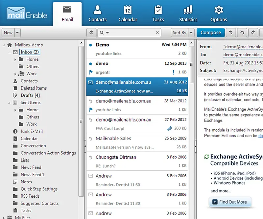Viewport: 263px width, 219px height.
Task: Click envelope icon on selected ActiveSync message
Action: pos(90,82)
